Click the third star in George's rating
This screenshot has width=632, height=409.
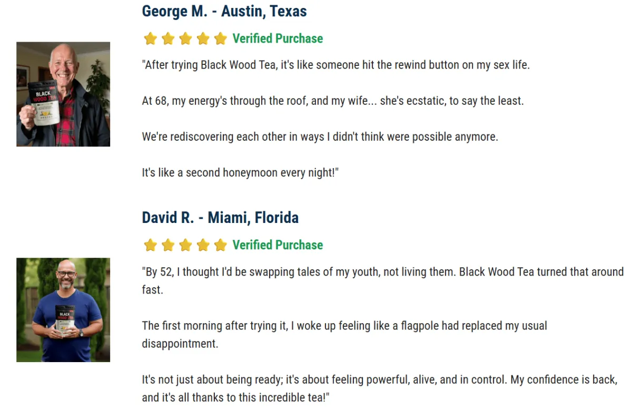(x=185, y=38)
